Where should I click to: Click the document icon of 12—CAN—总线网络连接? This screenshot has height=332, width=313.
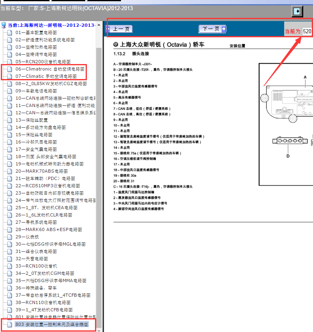coord(10,113)
